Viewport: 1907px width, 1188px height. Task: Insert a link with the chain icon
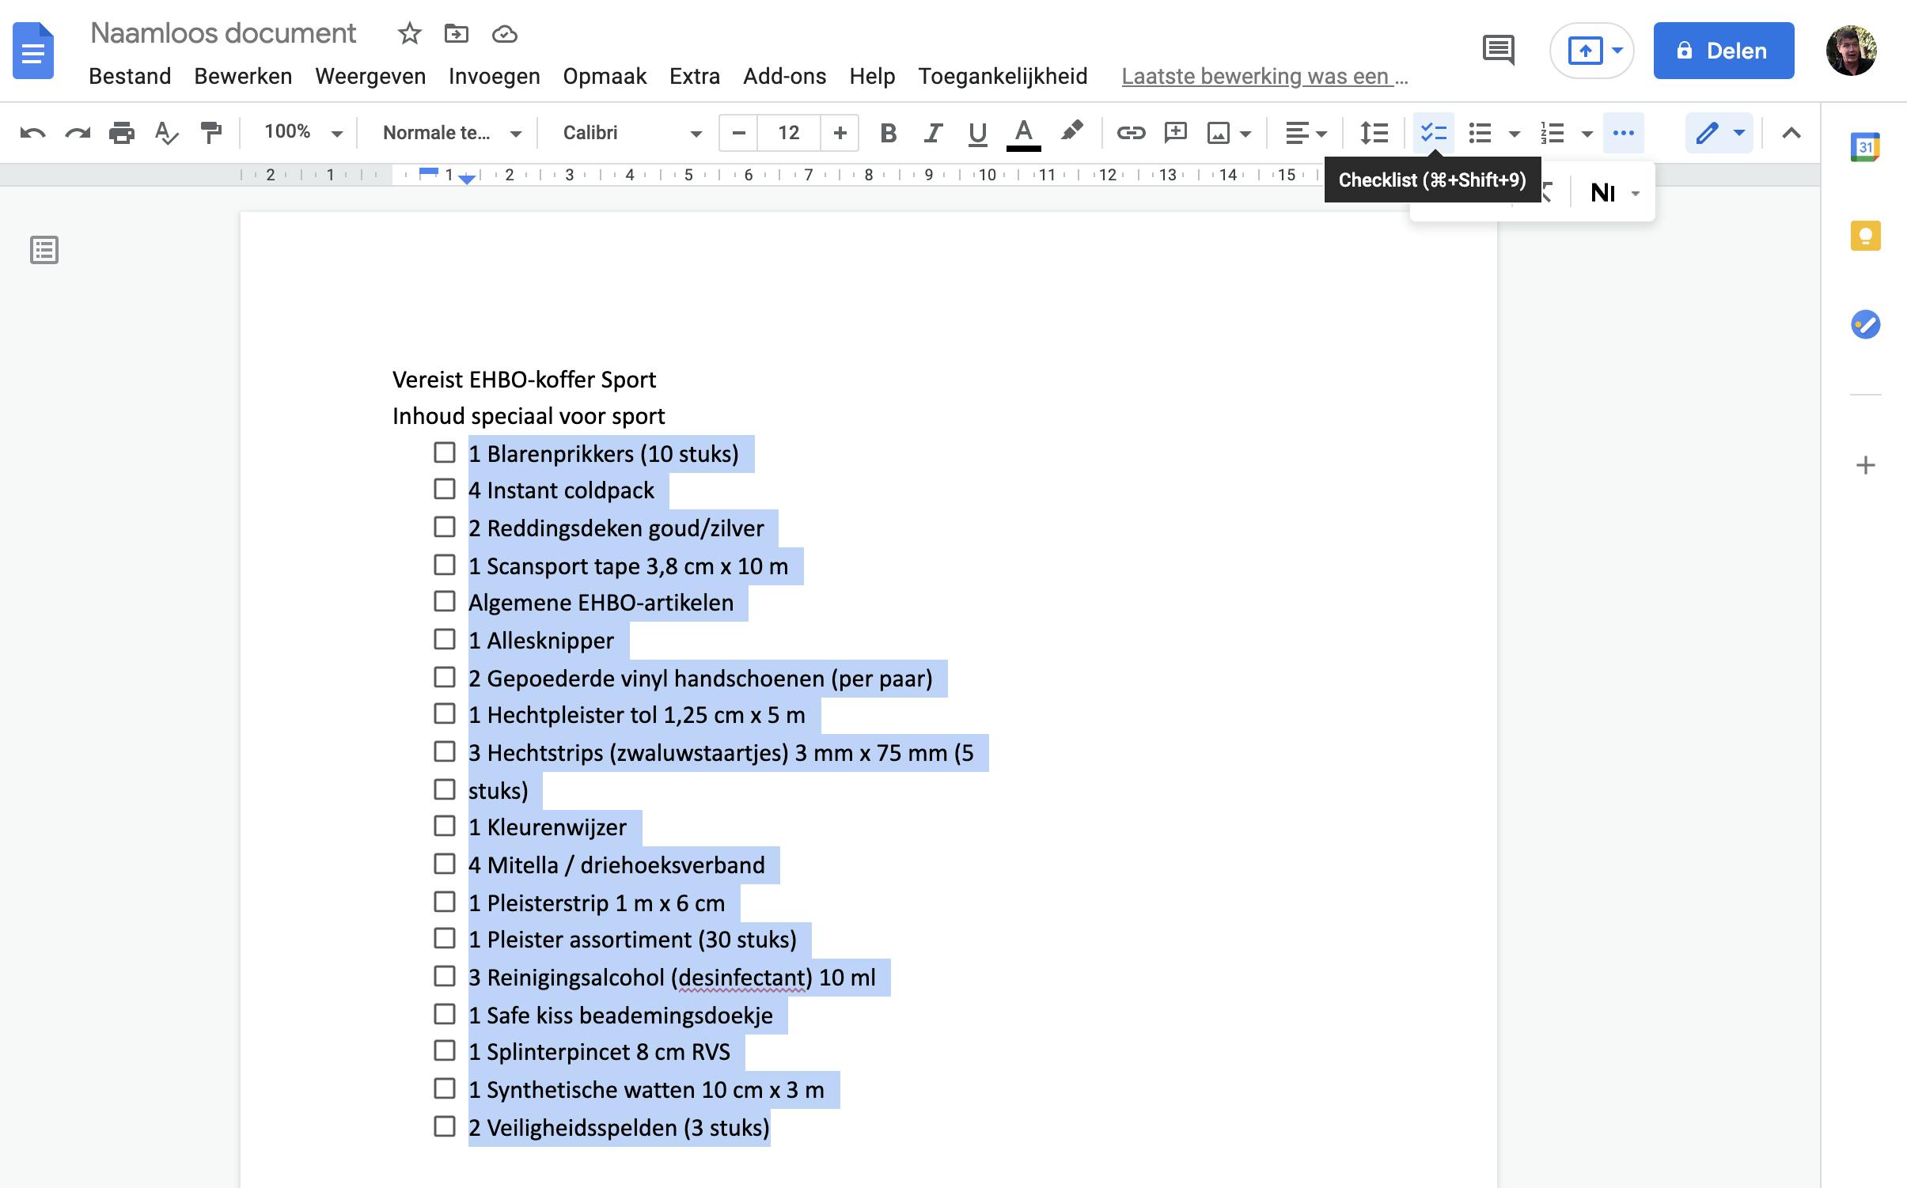coord(1131,133)
